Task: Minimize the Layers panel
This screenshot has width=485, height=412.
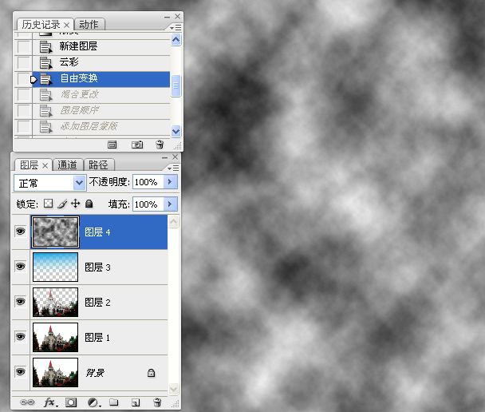Action: [165, 157]
